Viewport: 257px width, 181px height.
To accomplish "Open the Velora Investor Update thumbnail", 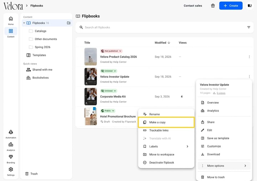I will click(91, 77).
